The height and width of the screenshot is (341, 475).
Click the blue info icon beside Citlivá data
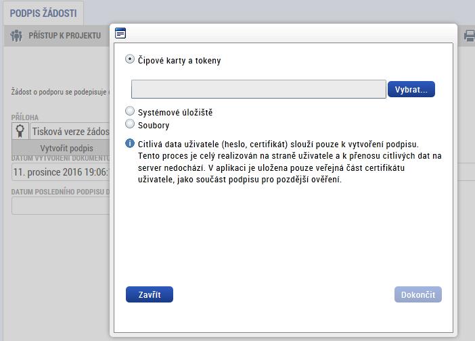tap(130, 143)
